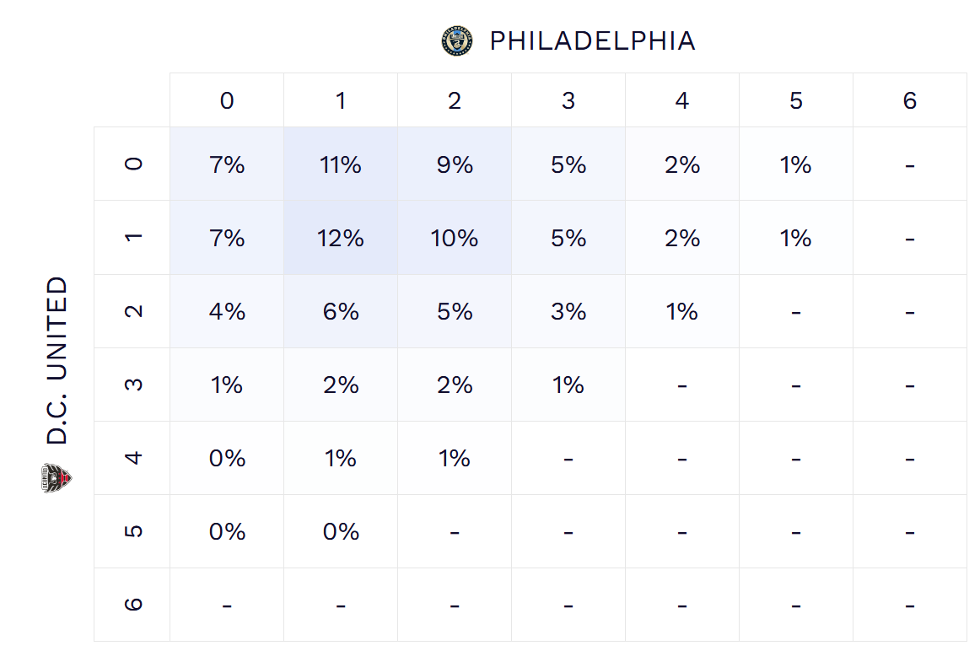This screenshot has width=980, height=651.
Task: Select the 9% probability cell
Action: tap(455, 164)
